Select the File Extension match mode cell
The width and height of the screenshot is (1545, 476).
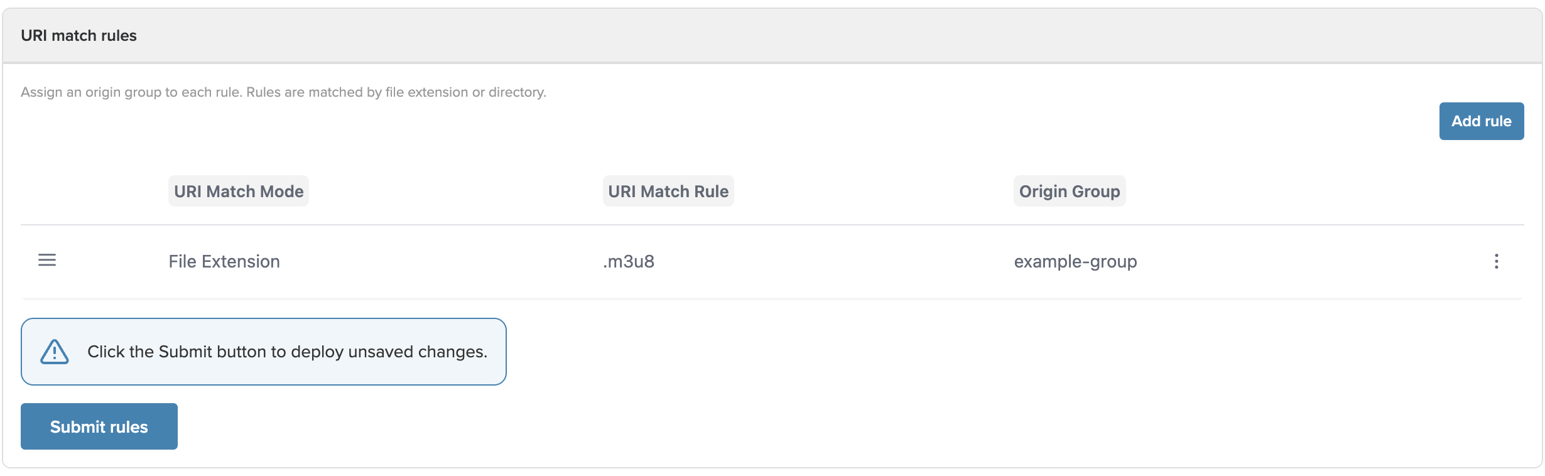click(224, 261)
